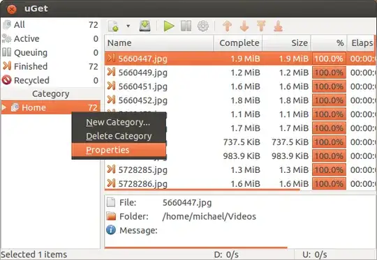
Task: Click the info icon next to Message:
Action: point(111,230)
